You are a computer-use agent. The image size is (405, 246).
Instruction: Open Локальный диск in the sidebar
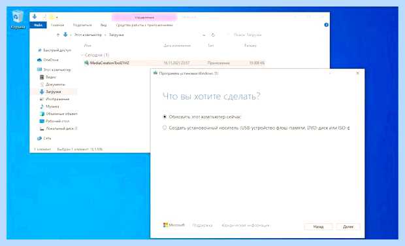tap(61, 128)
